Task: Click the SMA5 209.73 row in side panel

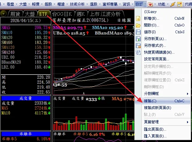Action: [x=26, y=28]
